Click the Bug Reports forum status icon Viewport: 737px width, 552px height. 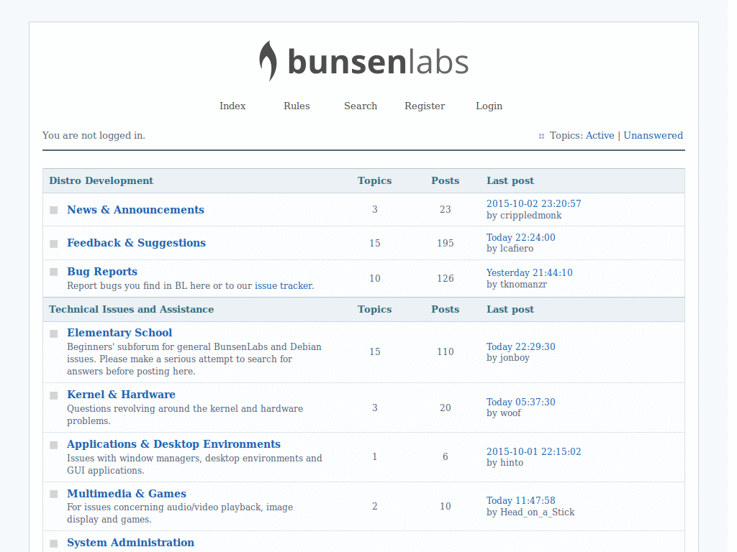[53, 272]
